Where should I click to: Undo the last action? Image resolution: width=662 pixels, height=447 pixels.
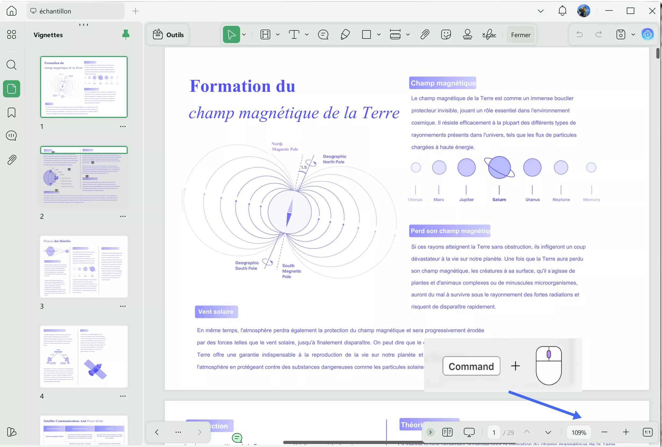[x=579, y=34]
